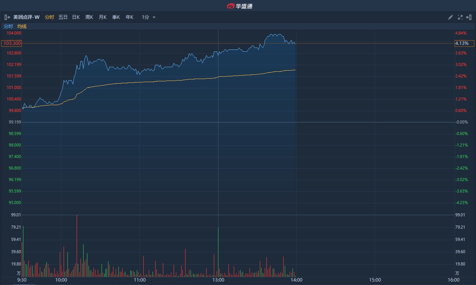Expand the 1分 interval dropdown
Screen dimensions: 476x285
tap(149, 17)
